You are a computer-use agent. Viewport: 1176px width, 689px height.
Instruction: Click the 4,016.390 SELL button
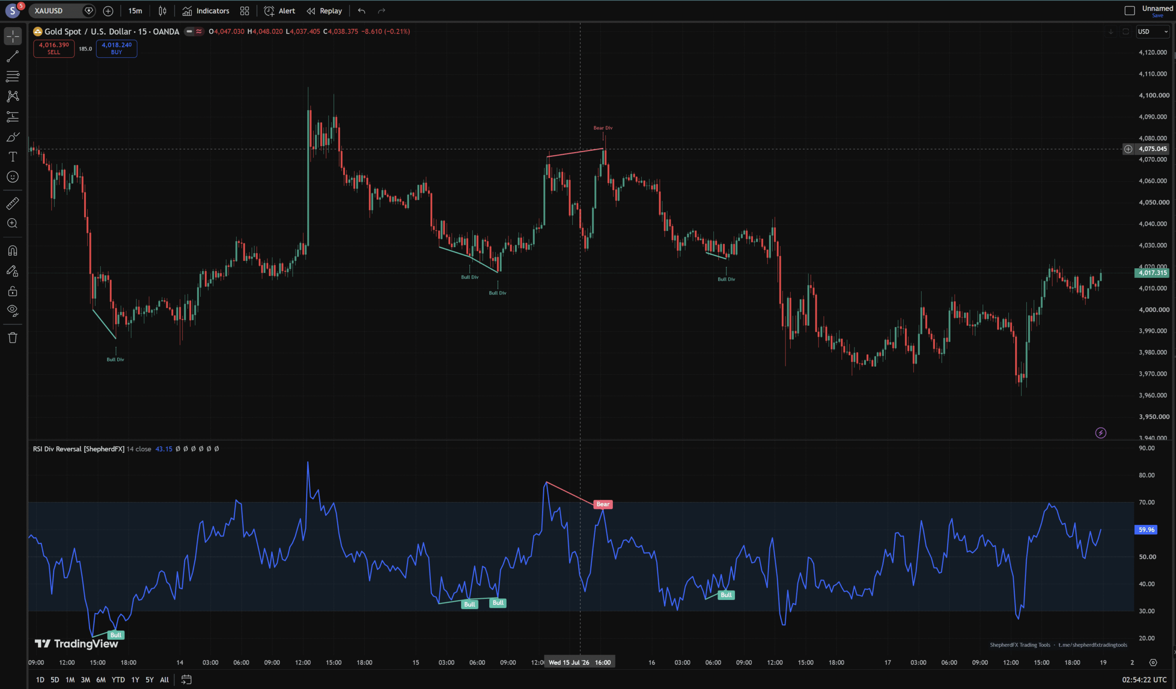pyautogui.click(x=54, y=48)
